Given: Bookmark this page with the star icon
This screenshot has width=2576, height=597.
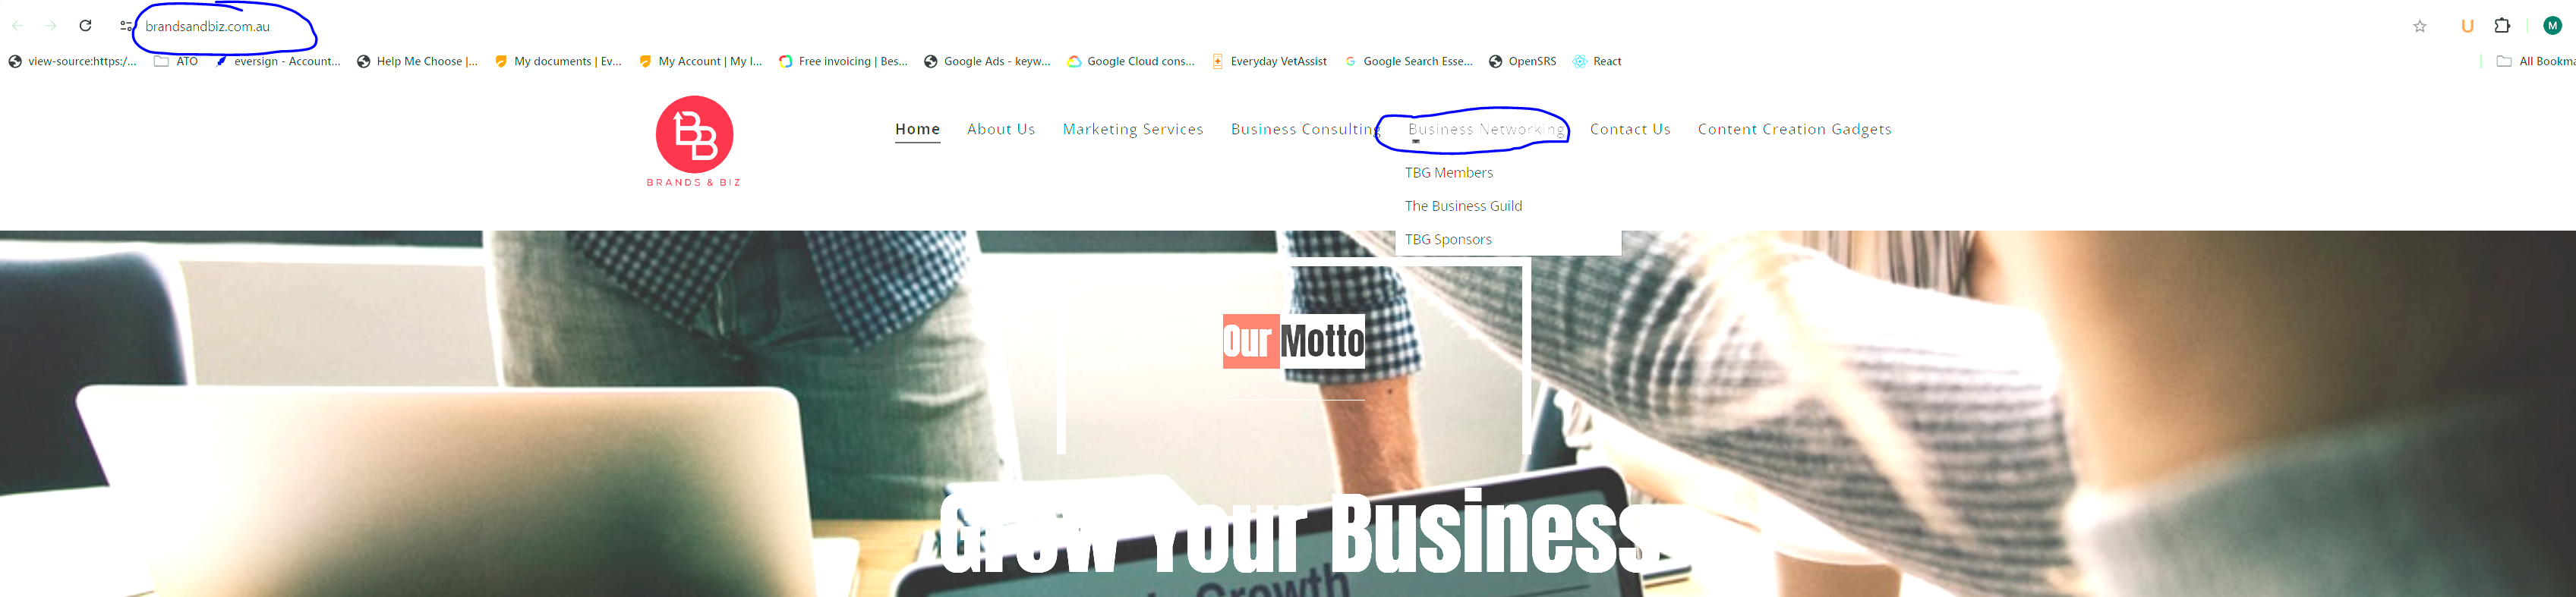Looking at the screenshot, I should (2420, 26).
